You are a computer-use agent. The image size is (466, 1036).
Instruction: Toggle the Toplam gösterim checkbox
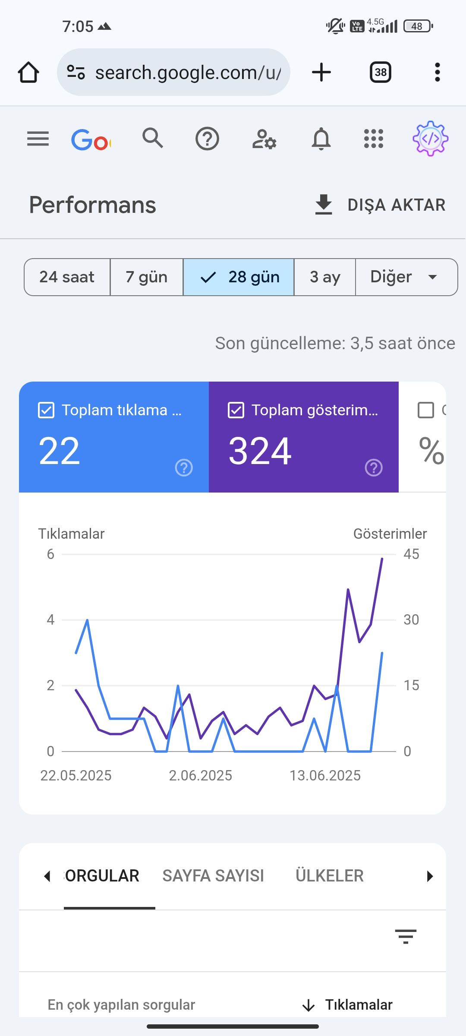tap(236, 410)
